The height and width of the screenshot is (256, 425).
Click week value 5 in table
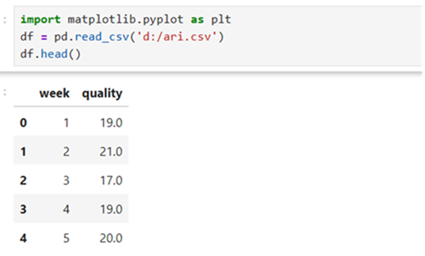click(66, 238)
